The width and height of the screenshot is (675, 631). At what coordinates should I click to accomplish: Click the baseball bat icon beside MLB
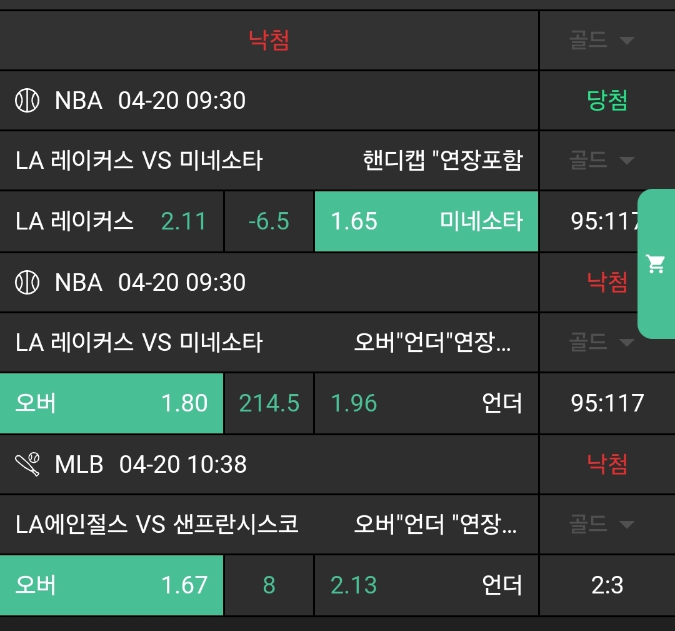coord(27,465)
